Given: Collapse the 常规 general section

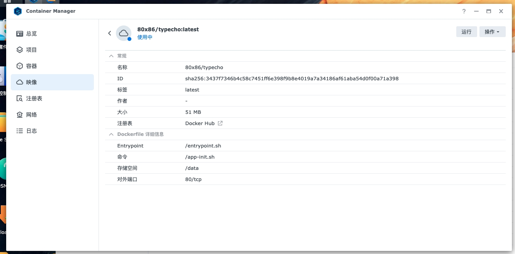Looking at the screenshot, I should pos(111,56).
